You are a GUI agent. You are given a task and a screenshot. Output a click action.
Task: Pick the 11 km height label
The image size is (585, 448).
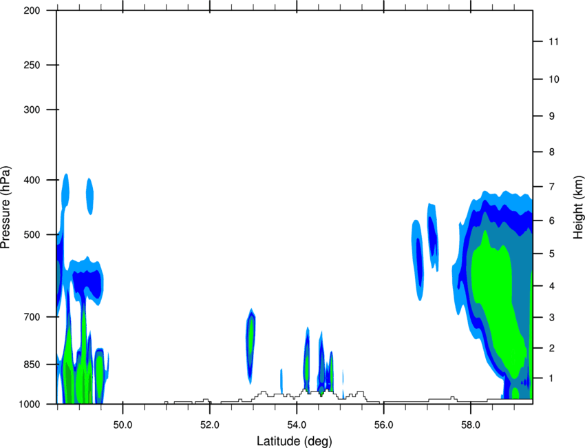(554, 41)
